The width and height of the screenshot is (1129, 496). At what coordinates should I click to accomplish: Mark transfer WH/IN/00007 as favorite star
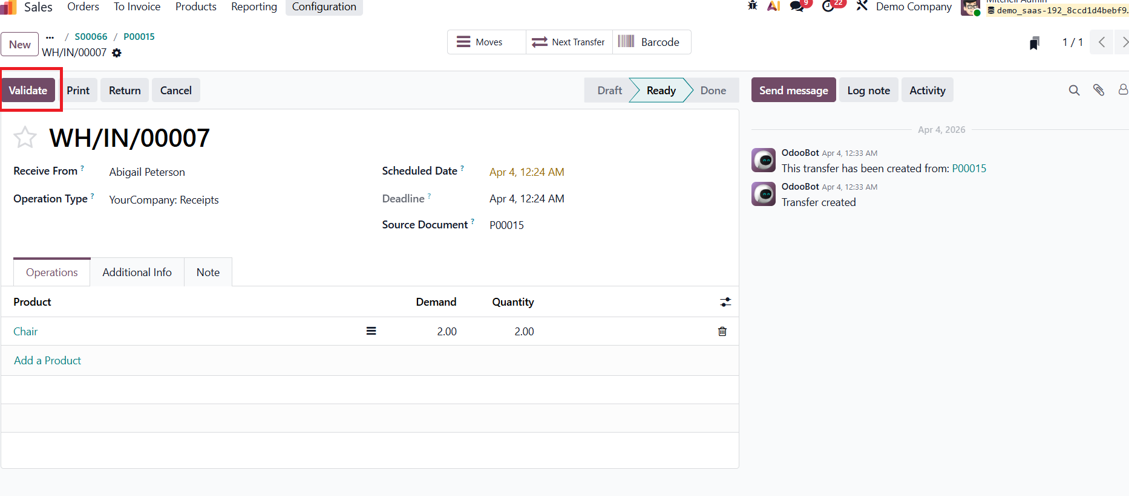(x=25, y=138)
